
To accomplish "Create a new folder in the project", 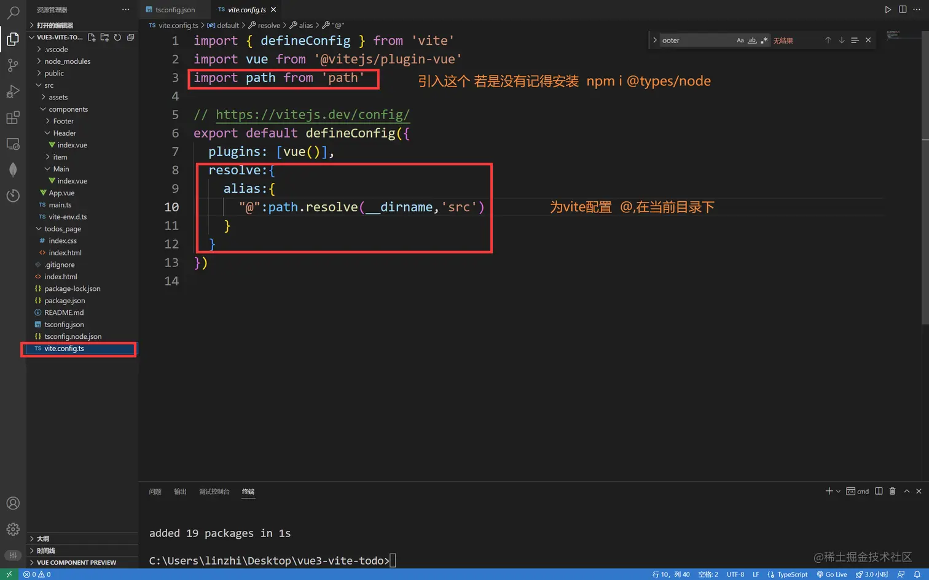I will point(104,37).
